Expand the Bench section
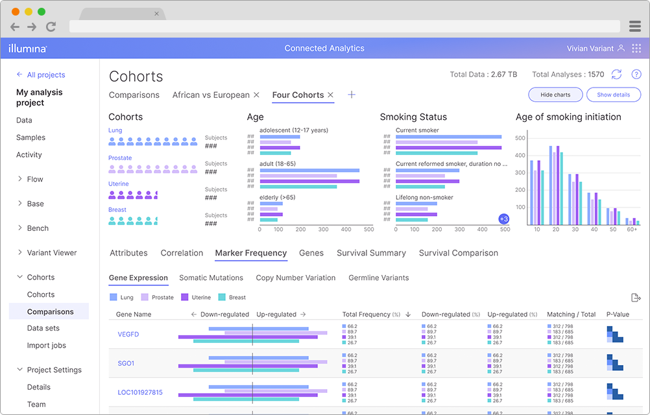Screen dimensions: 650x415 point(20,228)
